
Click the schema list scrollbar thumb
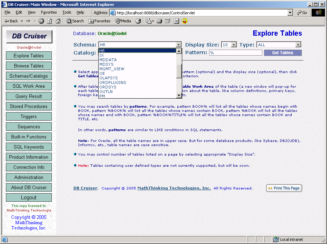tap(179, 71)
